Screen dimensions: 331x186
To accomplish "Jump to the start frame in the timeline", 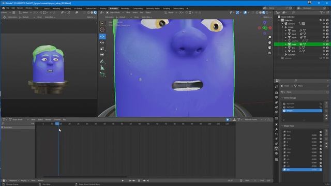I will coord(130,181).
